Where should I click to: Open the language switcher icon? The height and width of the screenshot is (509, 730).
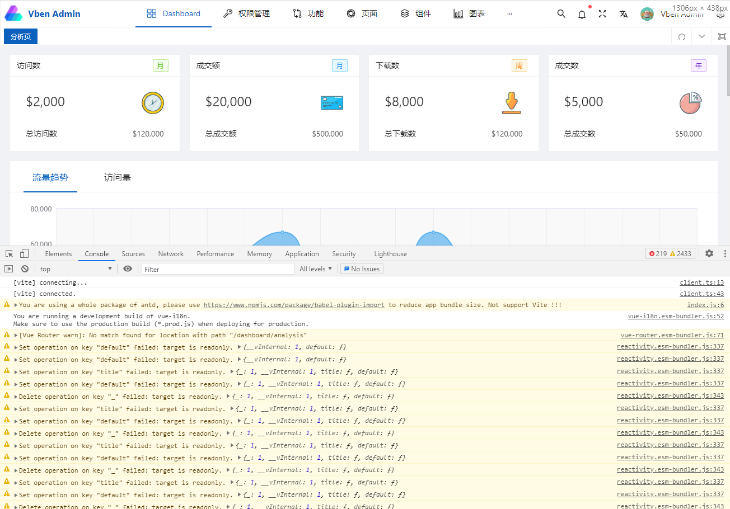[623, 13]
